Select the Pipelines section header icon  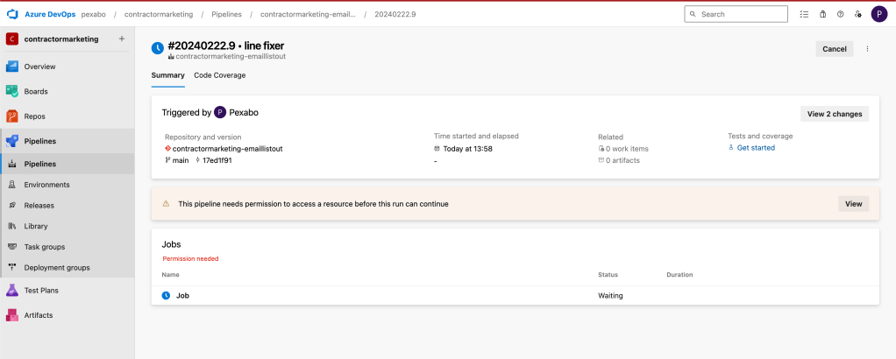tap(12, 141)
